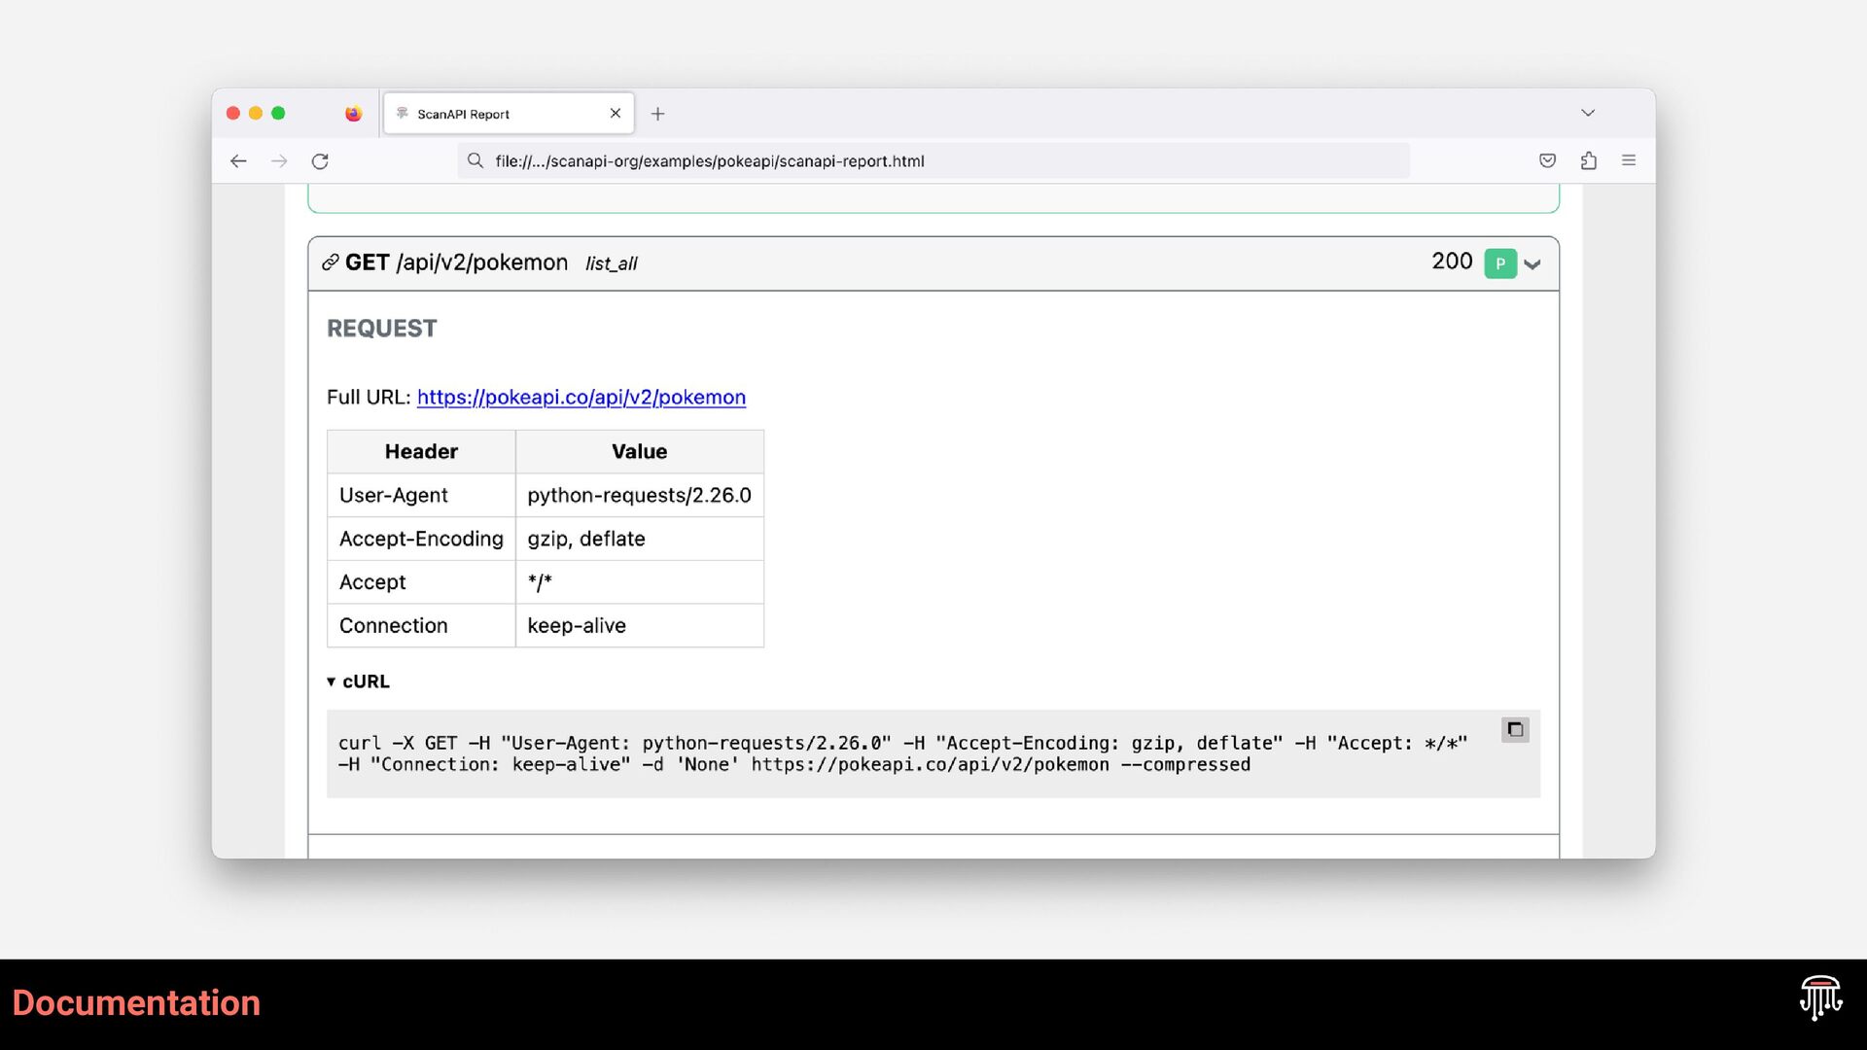Image resolution: width=1867 pixels, height=1050 pixels.
Task: Click the browser reload button
Action: point(320,161)
